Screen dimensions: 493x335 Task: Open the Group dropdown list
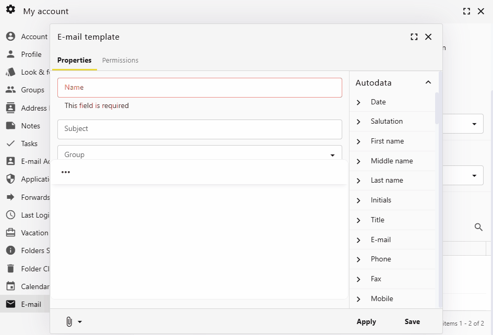pos(332,154)
